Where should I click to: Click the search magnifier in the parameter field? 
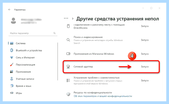(55, 33)
